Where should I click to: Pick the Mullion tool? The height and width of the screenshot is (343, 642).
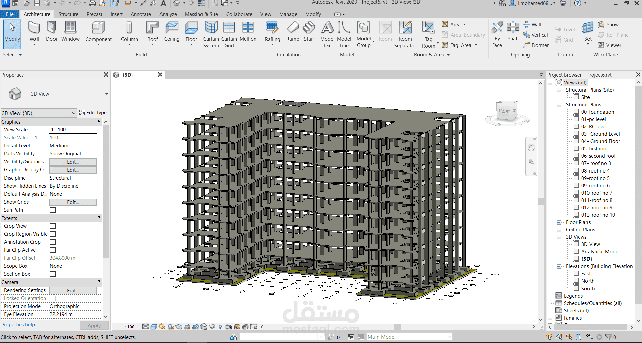point(248,31)
